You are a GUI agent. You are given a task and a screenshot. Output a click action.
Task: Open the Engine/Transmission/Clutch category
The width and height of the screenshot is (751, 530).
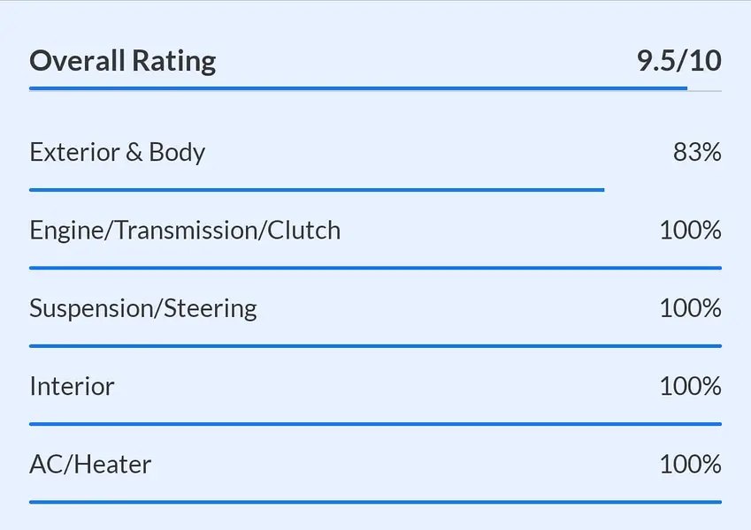[185, 231]
